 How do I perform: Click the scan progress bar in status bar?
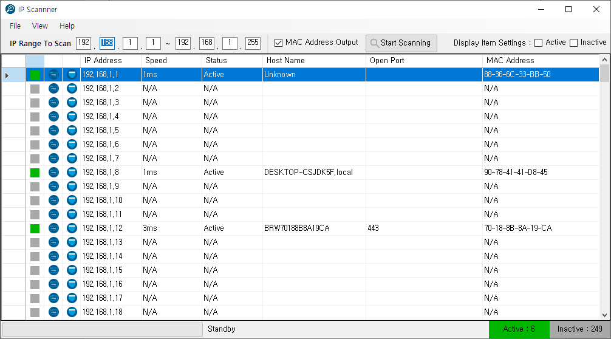(x=103, y=329)
